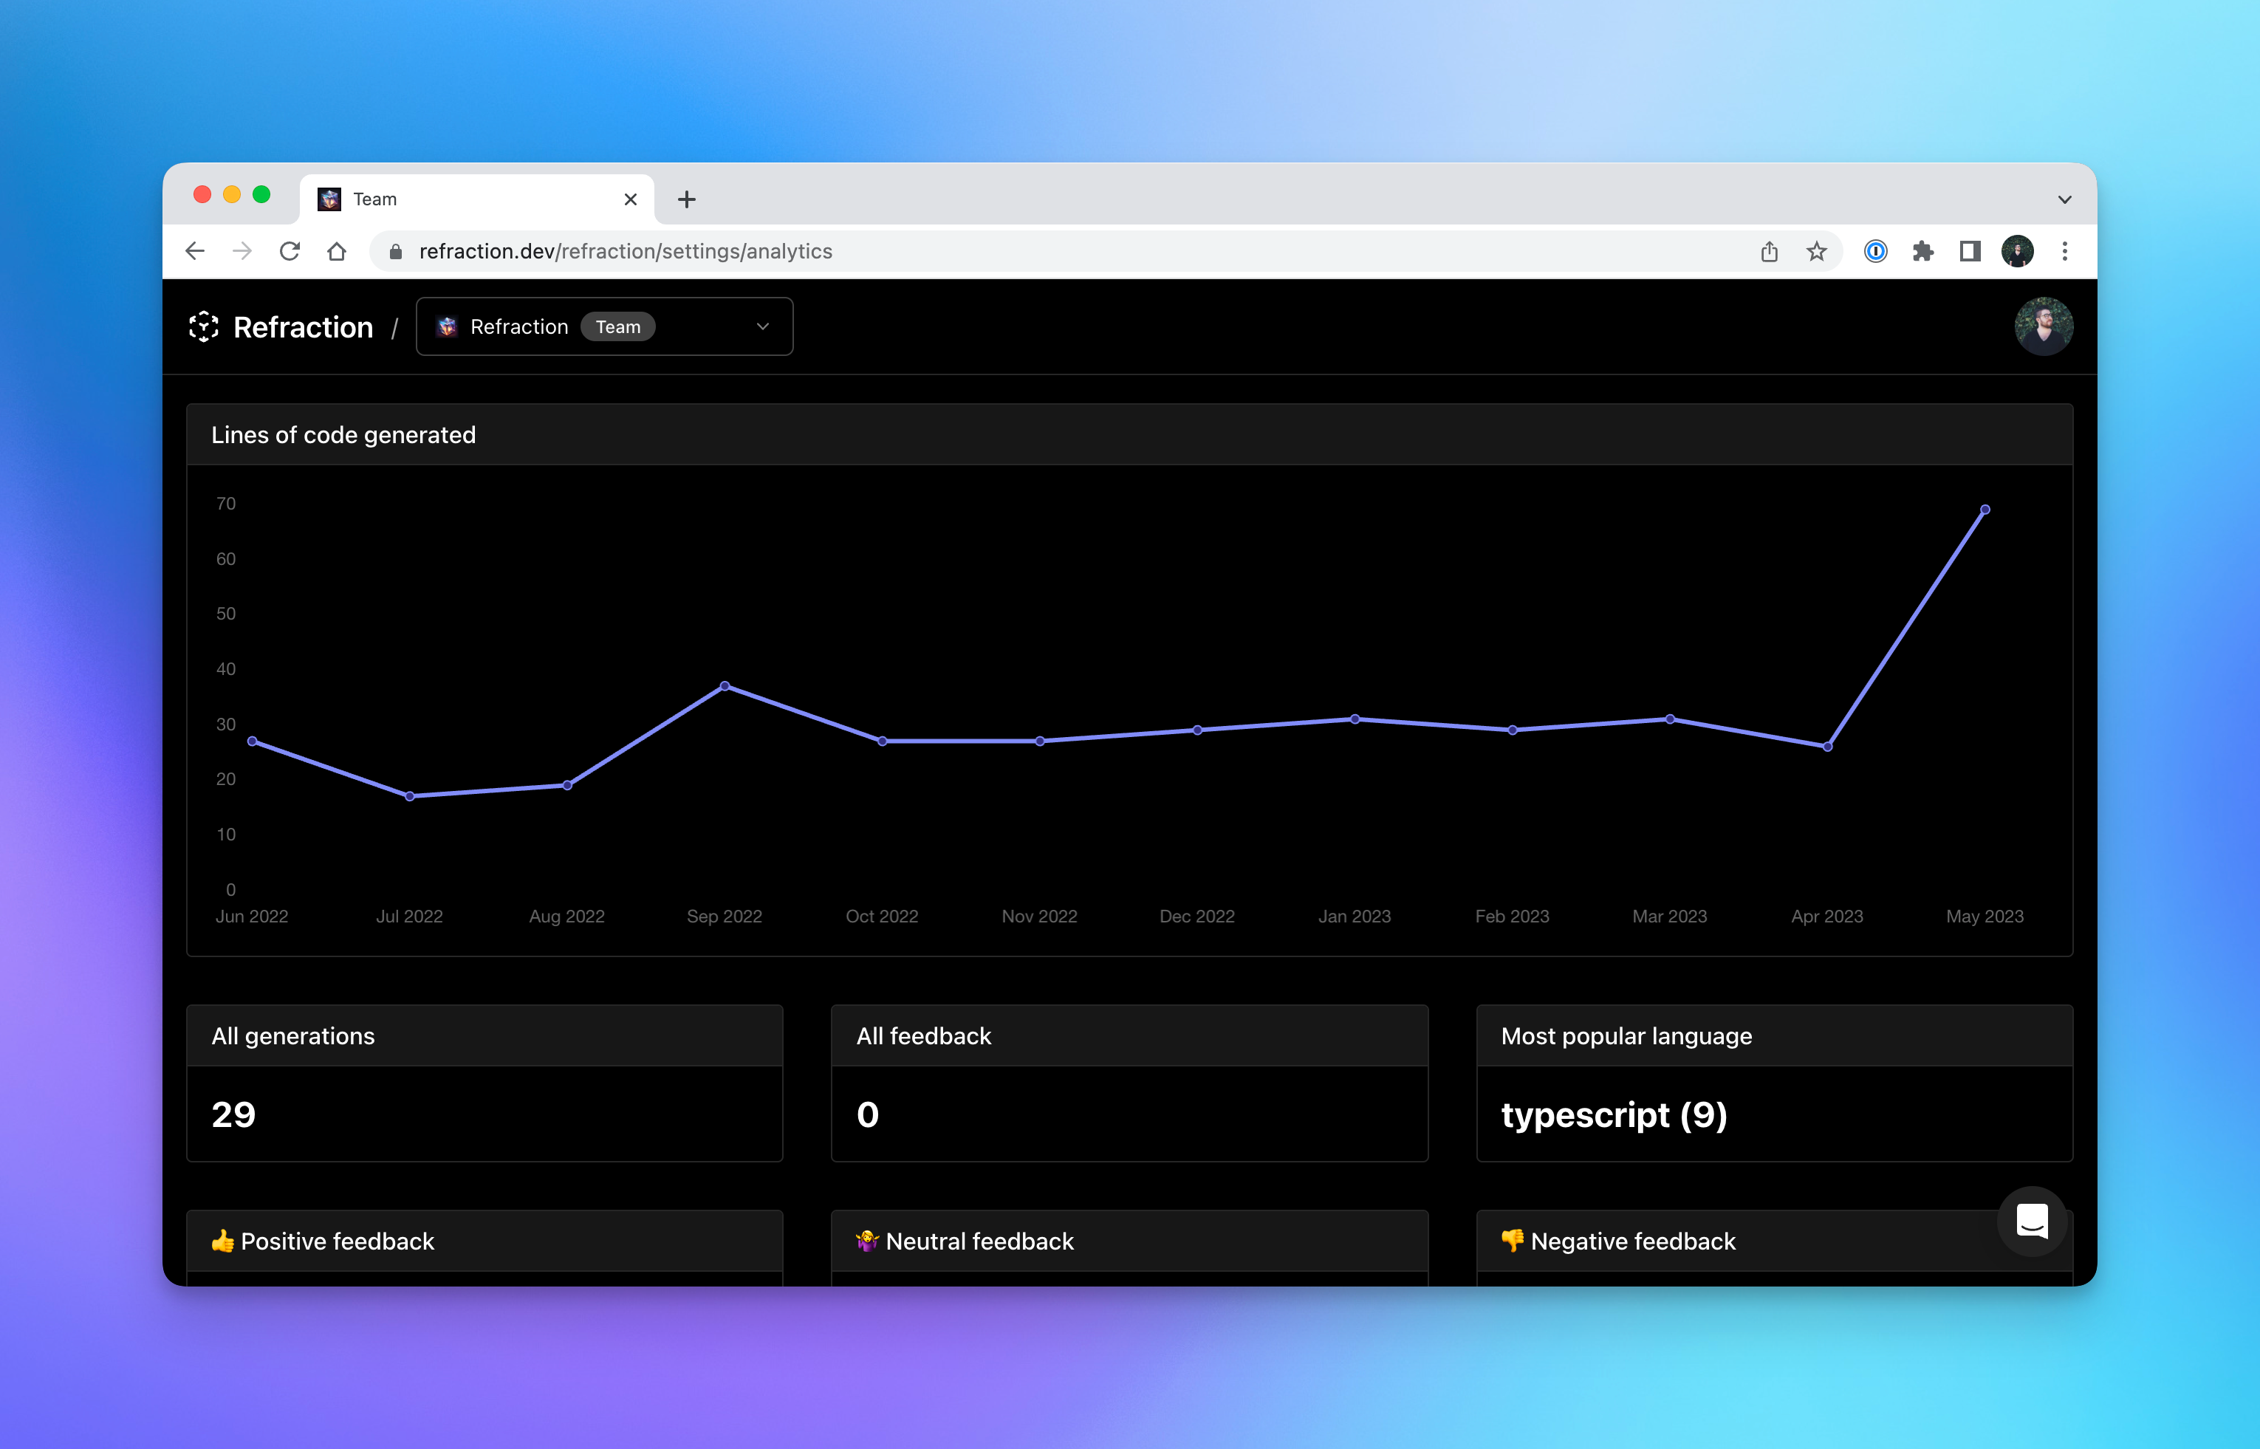2260x1449 pixels.
Task: Click the site security padlock icon
Action: (x=395, y=251)
